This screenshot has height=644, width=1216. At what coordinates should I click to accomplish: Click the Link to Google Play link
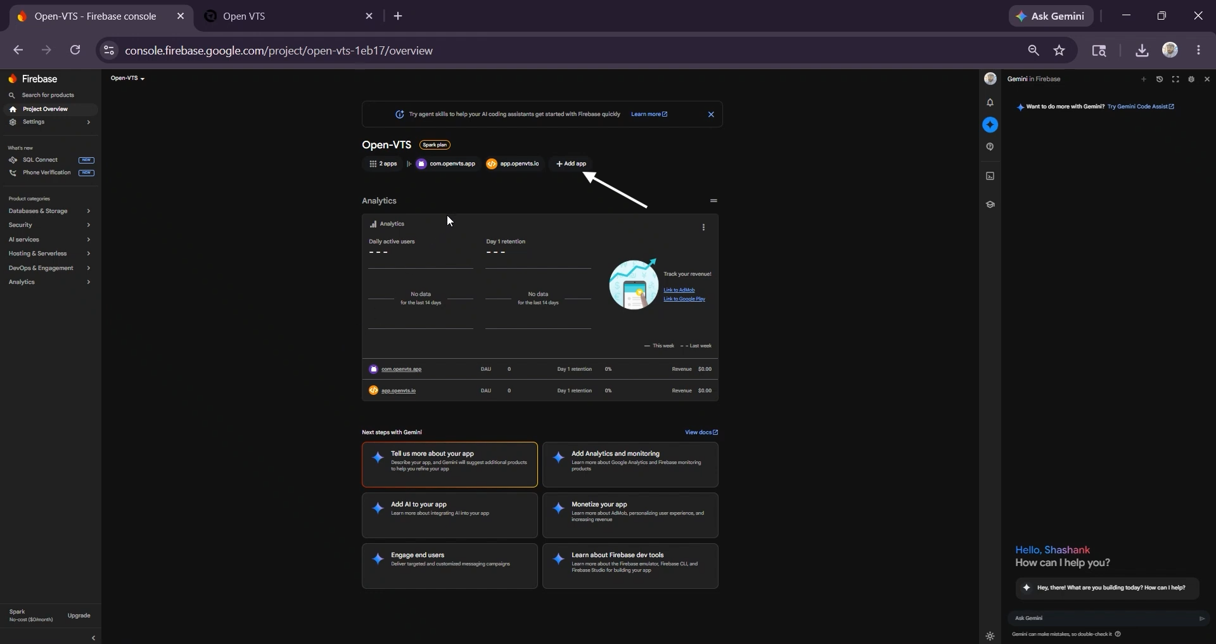click(684, 299)
